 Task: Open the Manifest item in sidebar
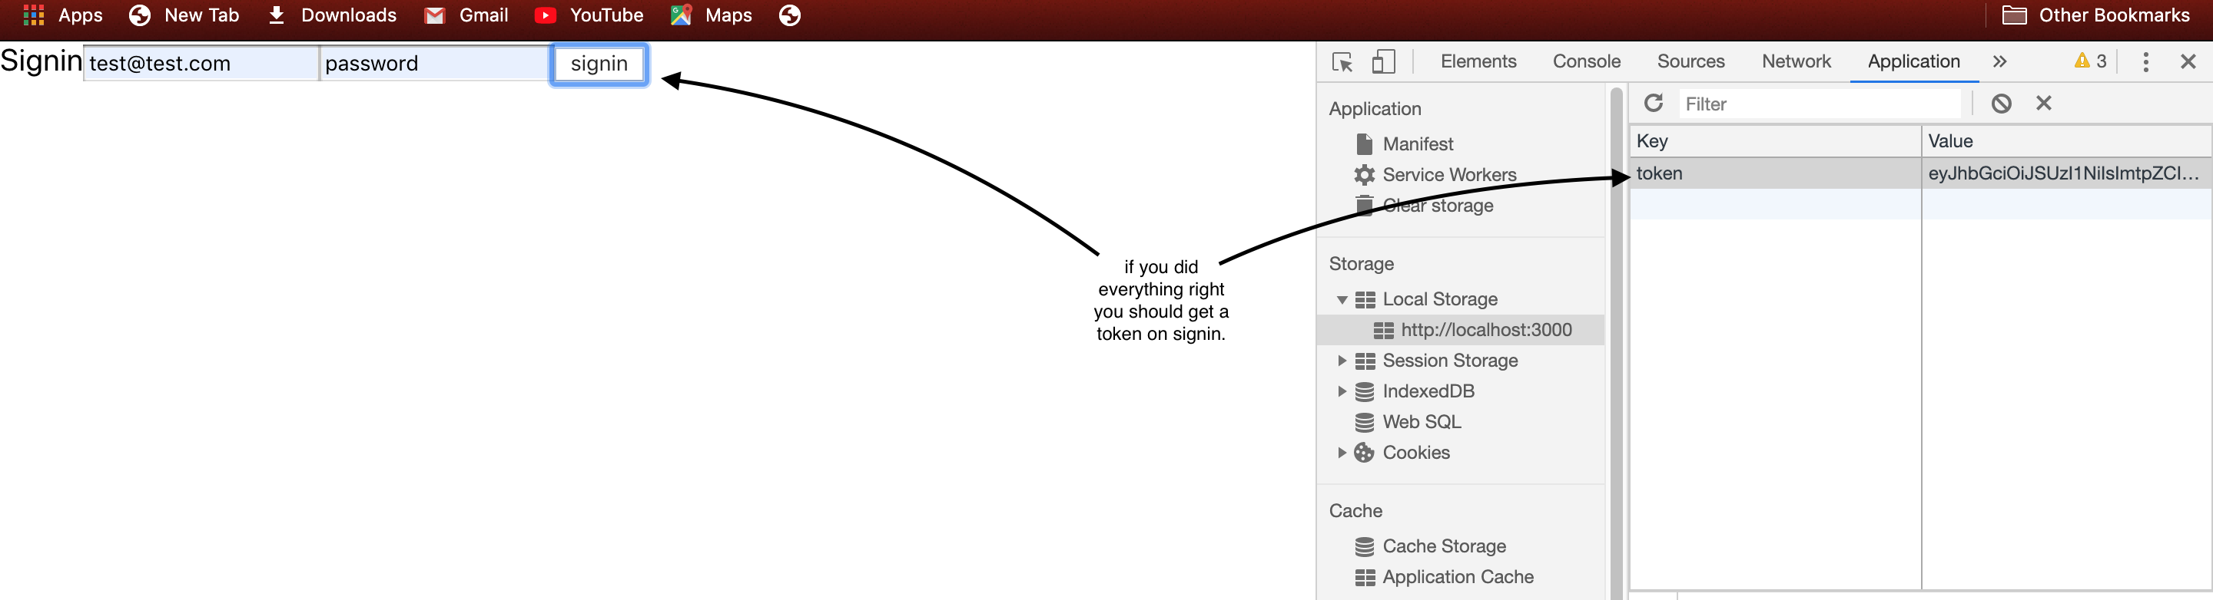(x=1418, y=144)
